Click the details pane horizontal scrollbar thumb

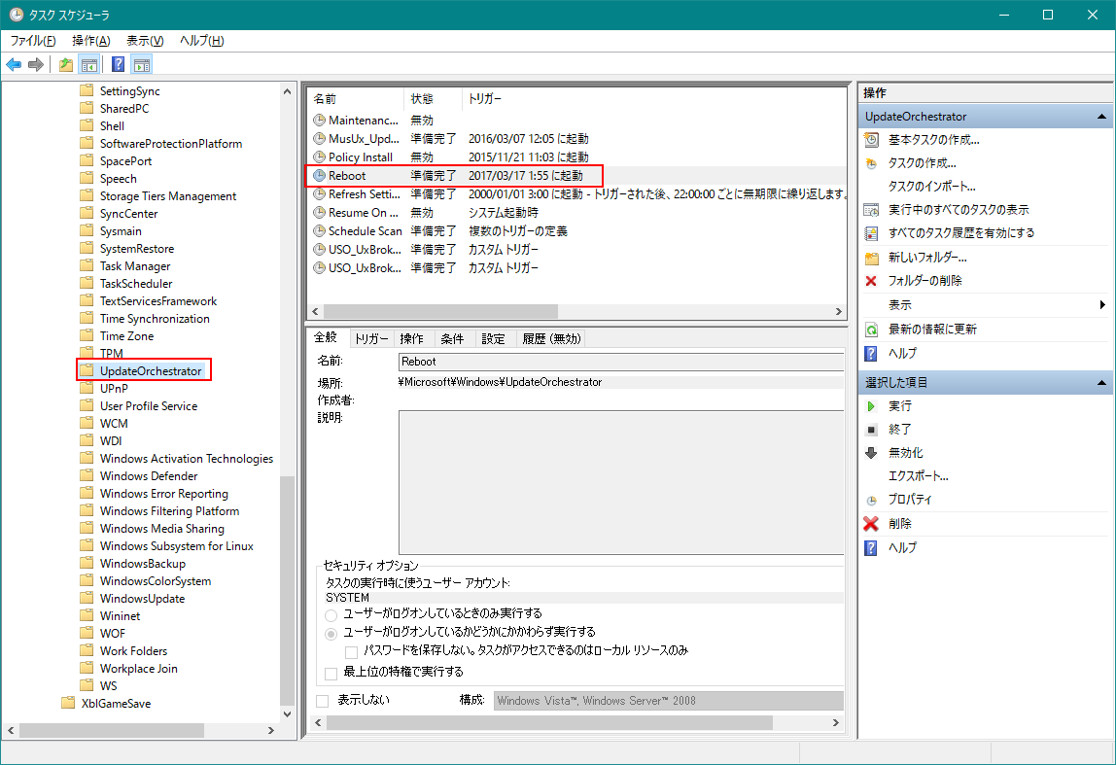[x=549, y=723]
